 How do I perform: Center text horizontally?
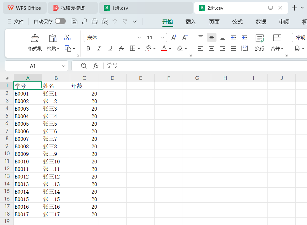[x=212, y=48]
